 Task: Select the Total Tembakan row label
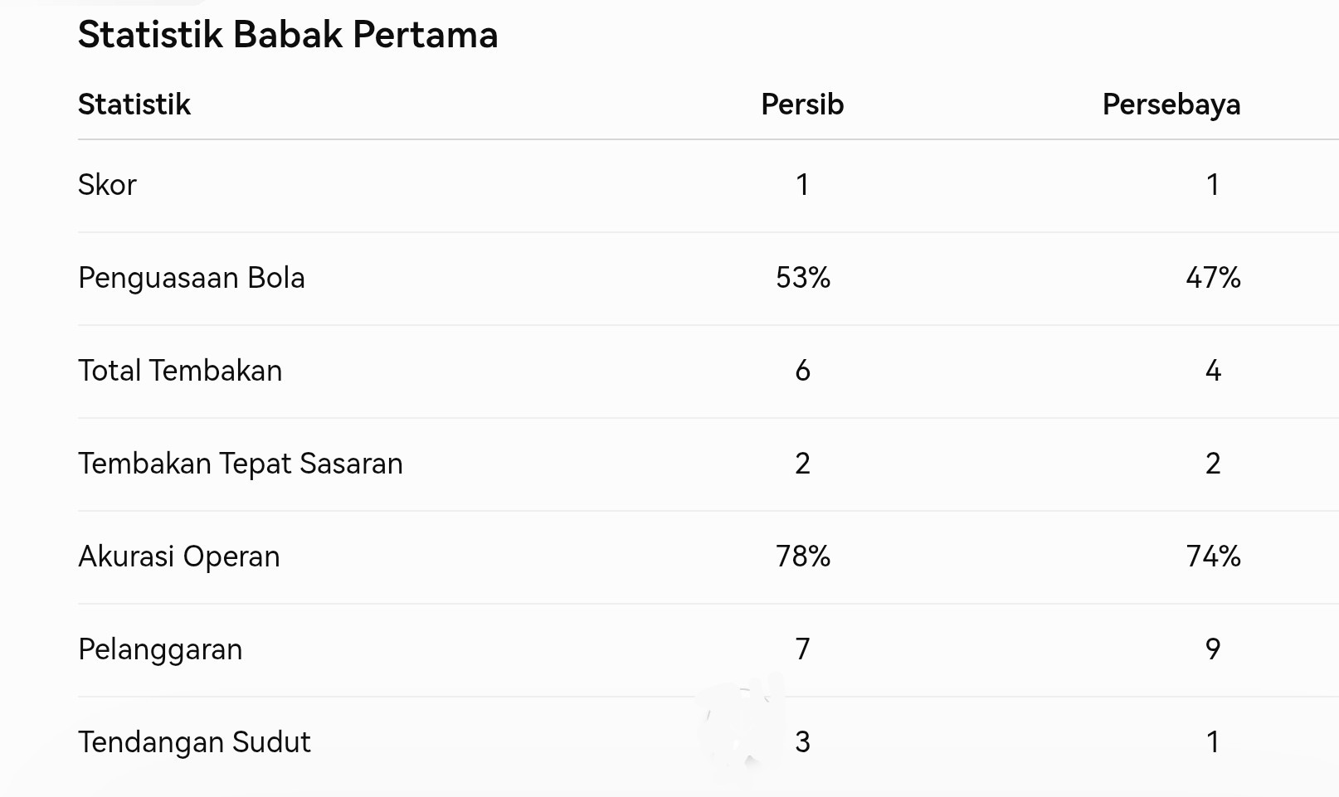click(x=180, y=370)
